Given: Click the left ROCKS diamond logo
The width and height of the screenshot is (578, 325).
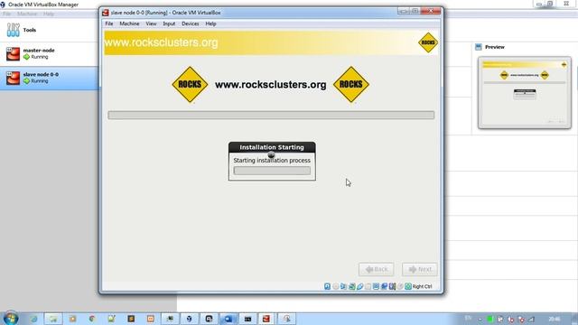Looking at the screenshot, I should click(190, 84).
